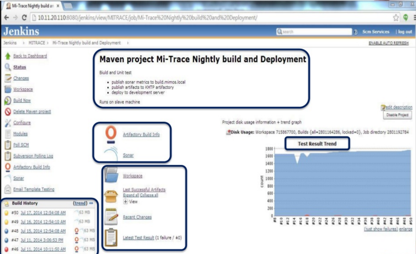Open the Poll SCM sidebar menu item

(x=21, y=145)
